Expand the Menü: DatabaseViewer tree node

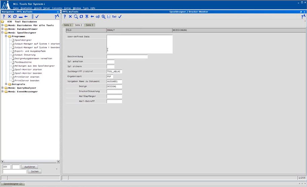(x=2, y=29)
